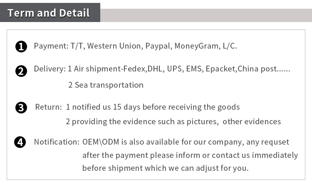Viewport: 312px width, 182px height.
Task: Click the Notification label text
Action: coord(57,142)
